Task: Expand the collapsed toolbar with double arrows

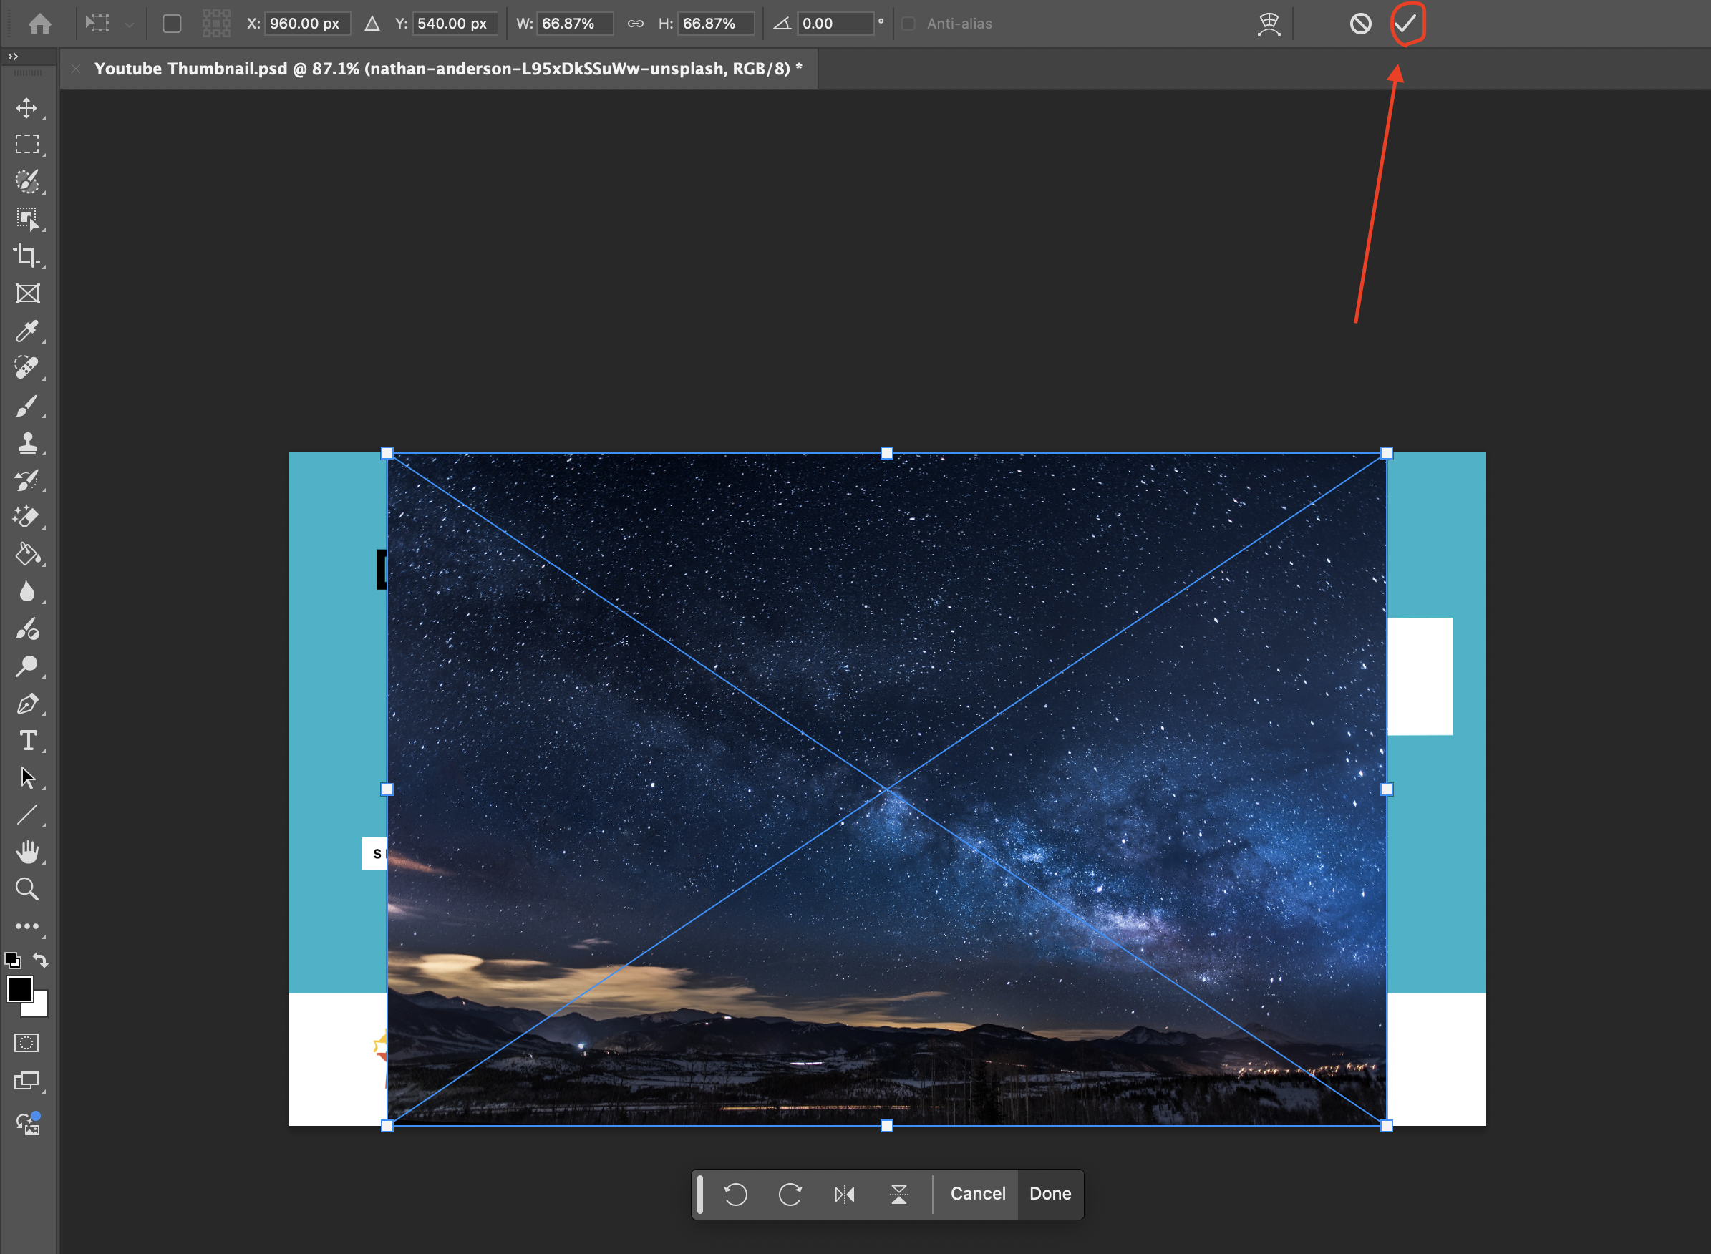Action: [13, 56]
